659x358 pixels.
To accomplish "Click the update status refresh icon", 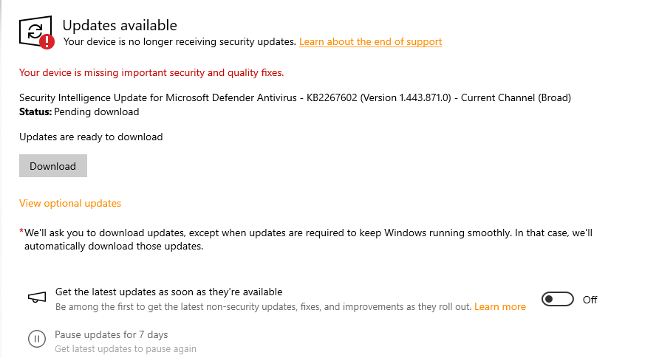I will (x=34, y=30).
